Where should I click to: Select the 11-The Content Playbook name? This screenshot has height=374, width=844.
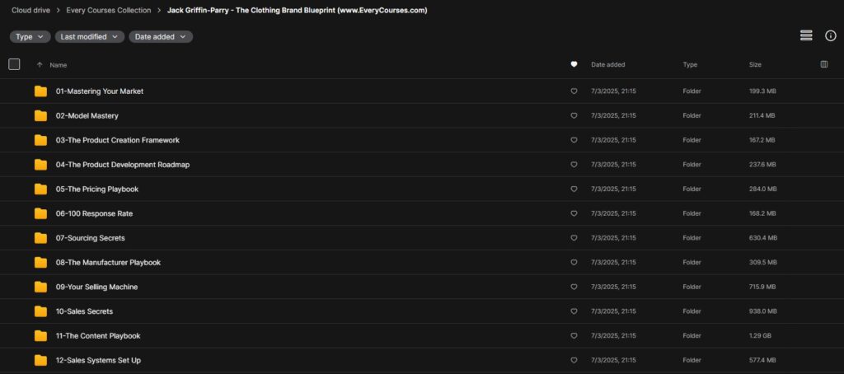[x=98, y=336]
